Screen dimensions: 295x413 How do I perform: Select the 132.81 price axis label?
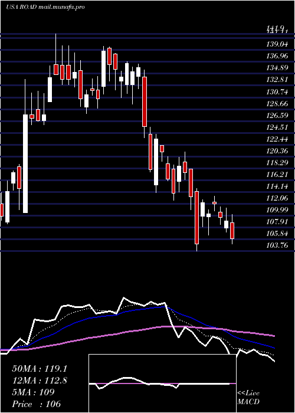[x=277, y=80]
